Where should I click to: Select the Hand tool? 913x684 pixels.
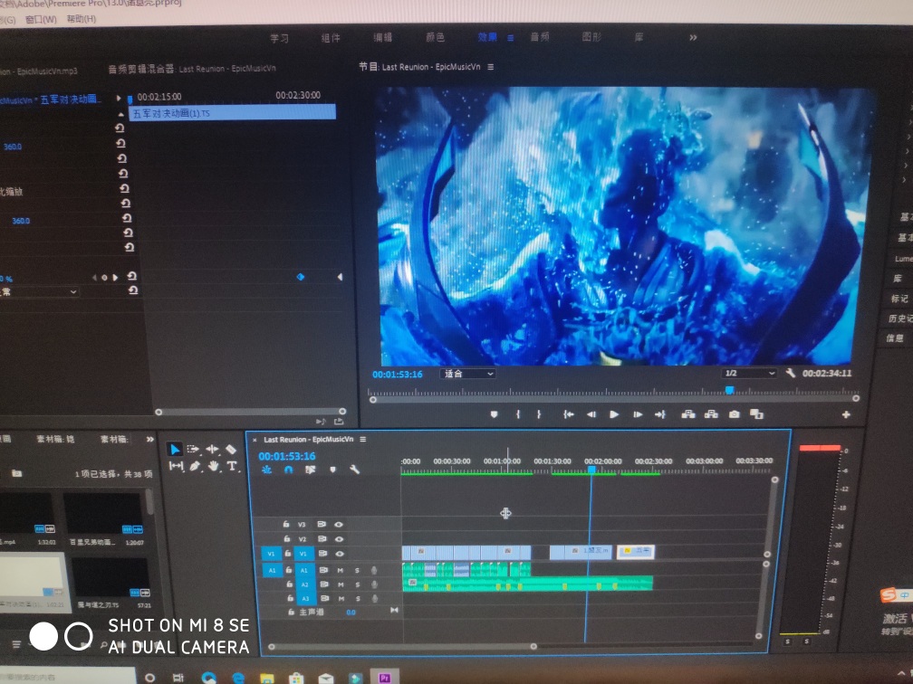point(214,466)
